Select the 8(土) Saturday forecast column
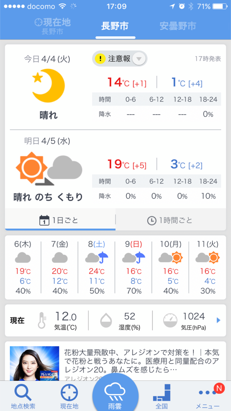231x411 pixels. [97, 267]
